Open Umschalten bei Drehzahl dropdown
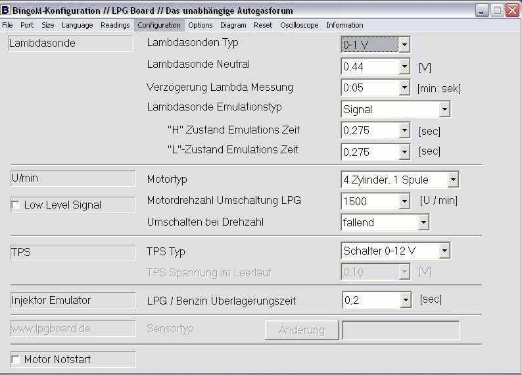This screenshot has width=522, height=375. 423,223
